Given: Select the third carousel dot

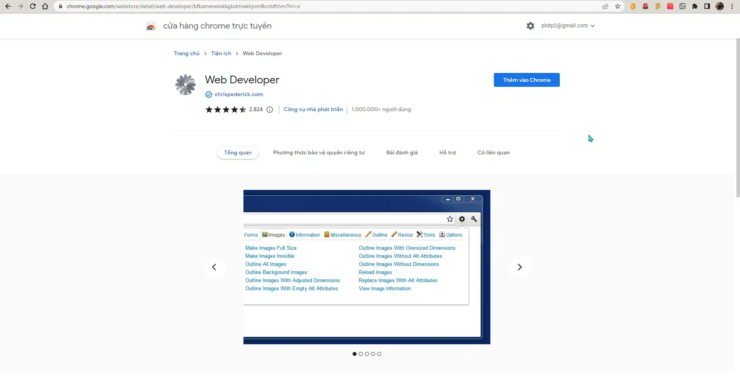Looking at the screenshot, I should tap(367, 354).
